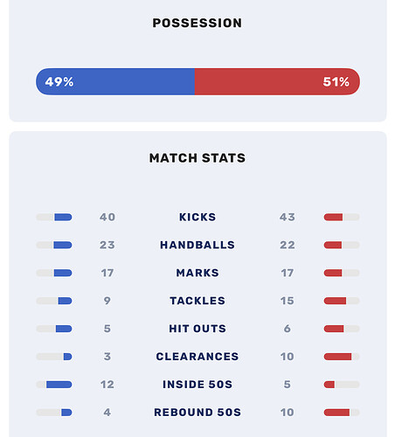395x437 pixels.
Task: Click the blue 49% possession bar segment
Action: [115, 81]
